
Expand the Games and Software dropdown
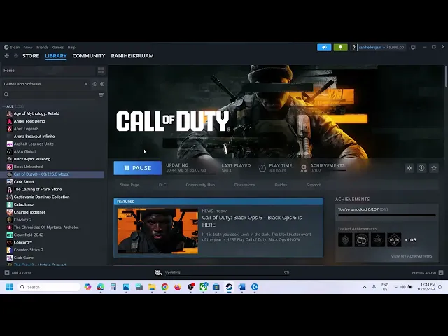click(x=85, y=84)
